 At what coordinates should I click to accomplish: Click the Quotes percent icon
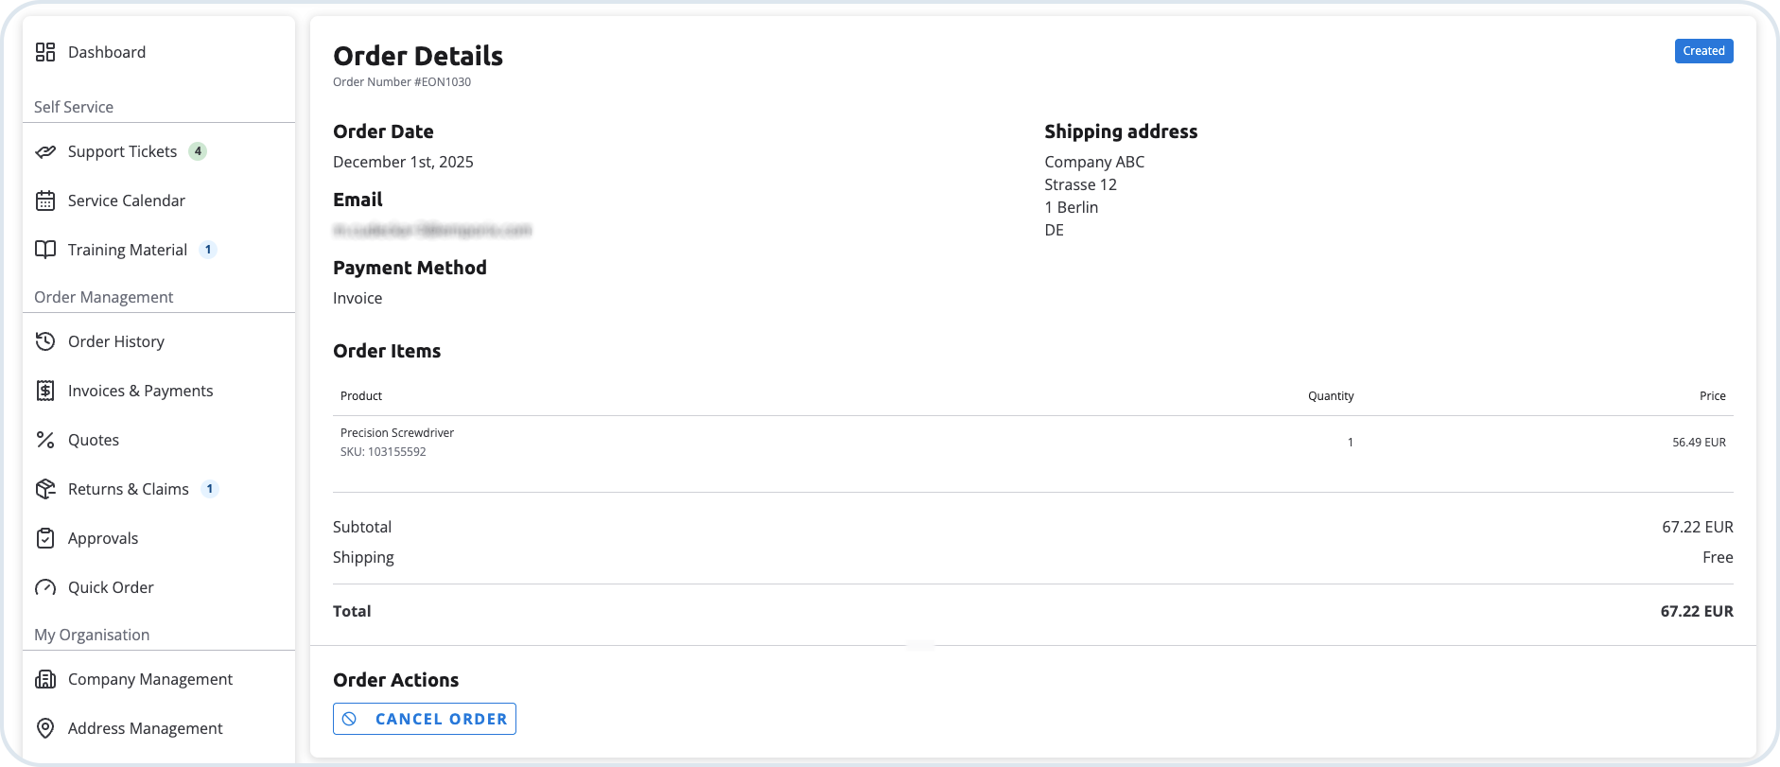[45, 440]
